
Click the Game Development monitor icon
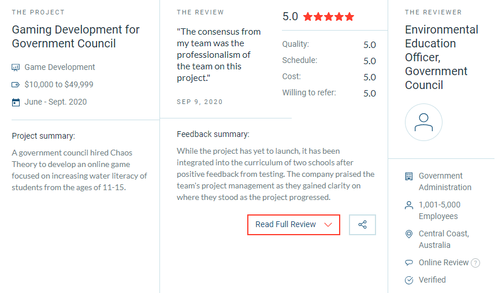coord(16,68)
